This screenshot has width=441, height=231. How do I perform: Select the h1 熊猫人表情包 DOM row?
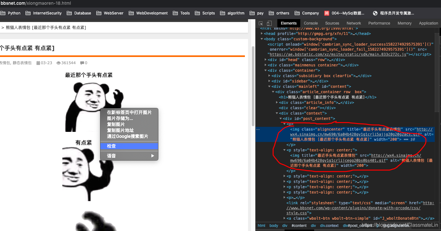327,97
